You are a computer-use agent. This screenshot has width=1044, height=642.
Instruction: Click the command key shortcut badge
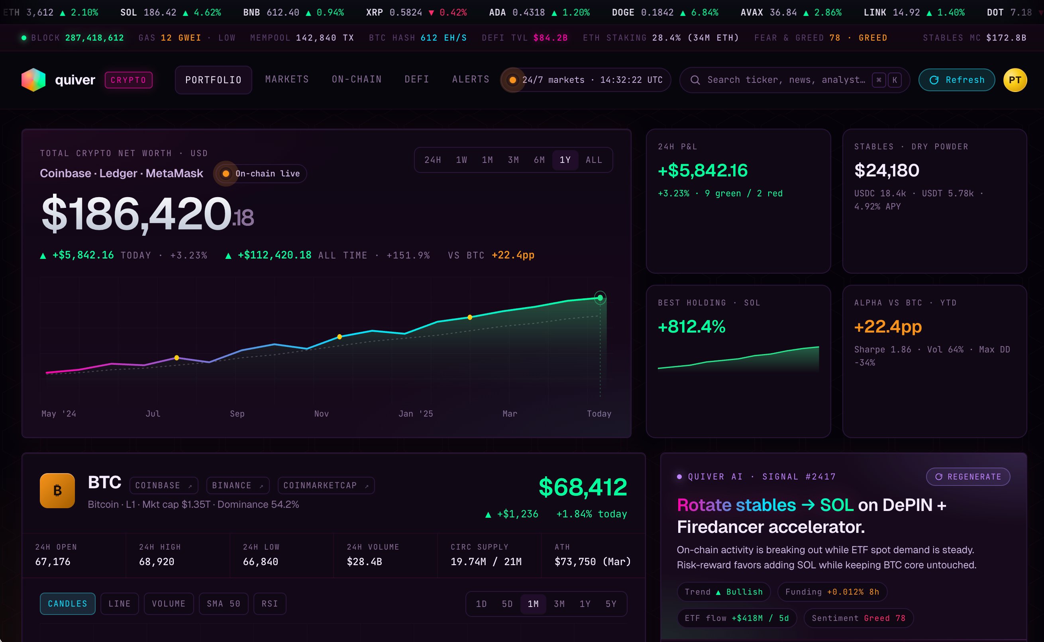[879, 80]
